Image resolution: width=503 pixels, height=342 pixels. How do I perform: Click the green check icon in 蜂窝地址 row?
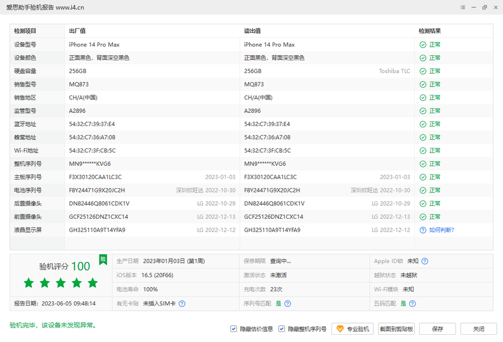click(423, 137)
